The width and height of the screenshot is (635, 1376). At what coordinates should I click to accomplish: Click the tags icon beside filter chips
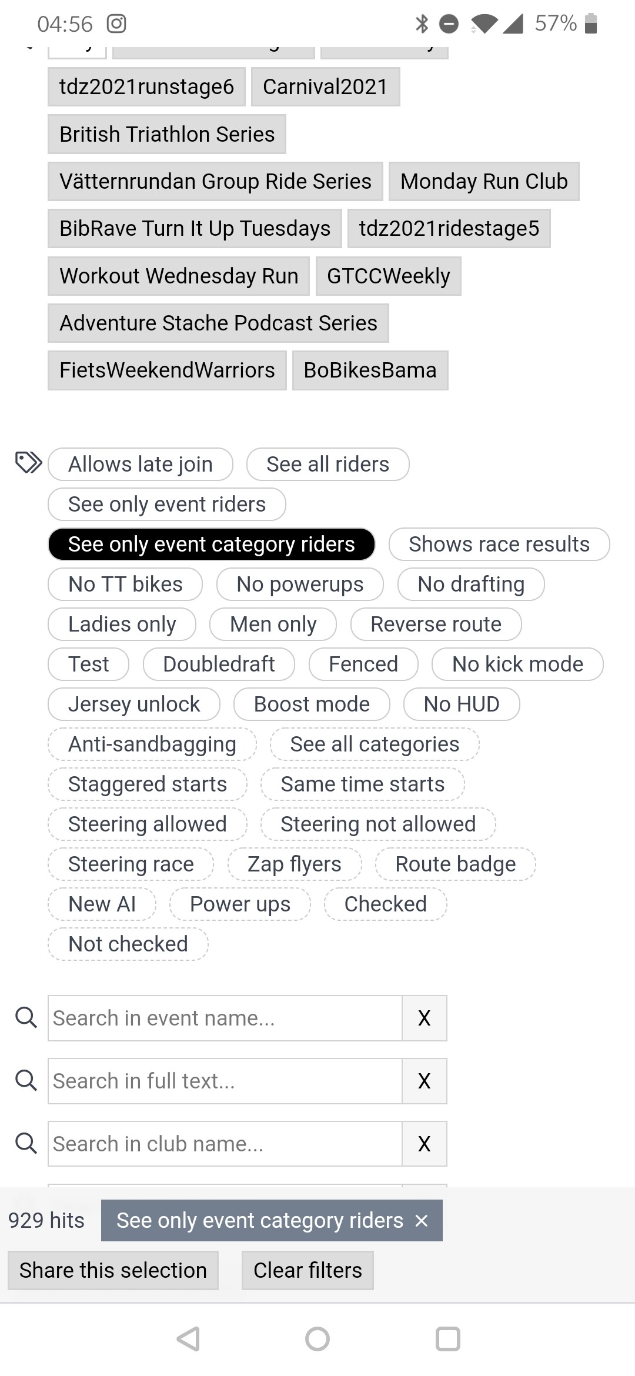click(28, 463)
